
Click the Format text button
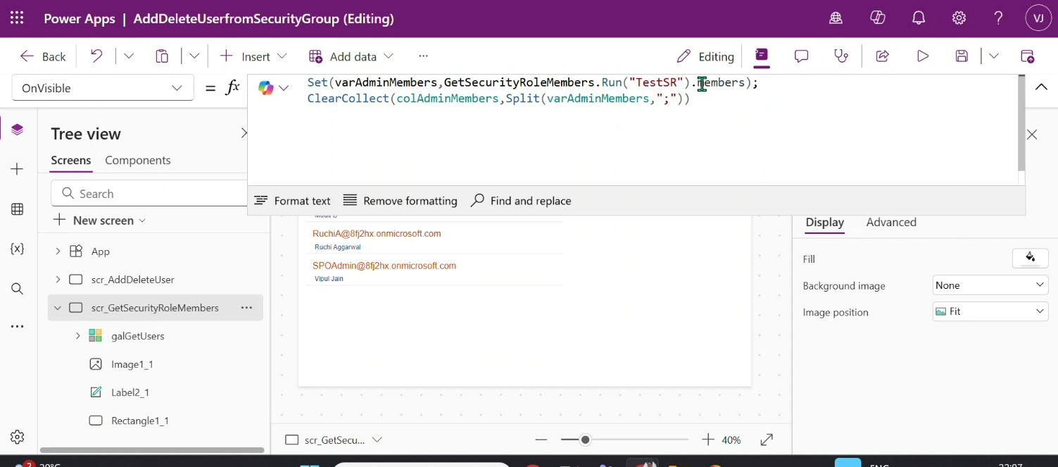pyautogui.click(x=292, y=201)
